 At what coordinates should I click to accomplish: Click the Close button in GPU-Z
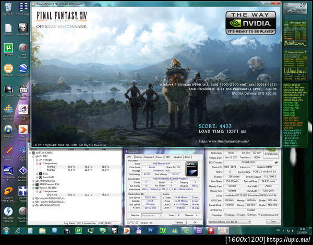point(273,221)
